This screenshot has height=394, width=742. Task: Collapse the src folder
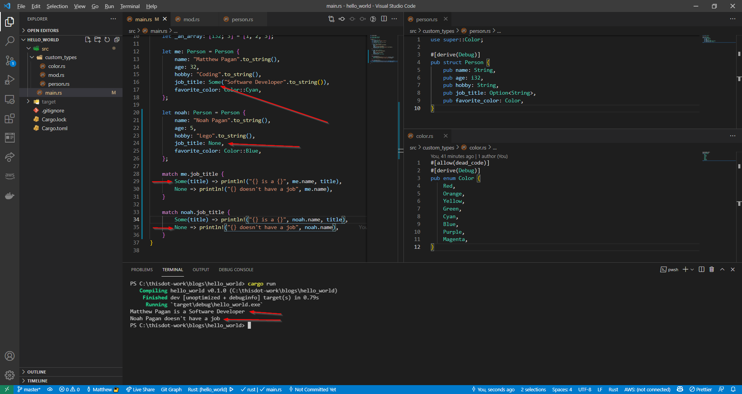29,48
